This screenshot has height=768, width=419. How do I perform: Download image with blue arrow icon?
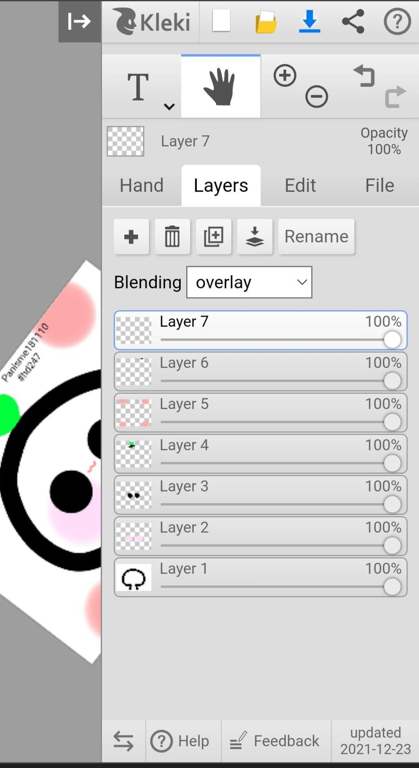pos(310,21)
